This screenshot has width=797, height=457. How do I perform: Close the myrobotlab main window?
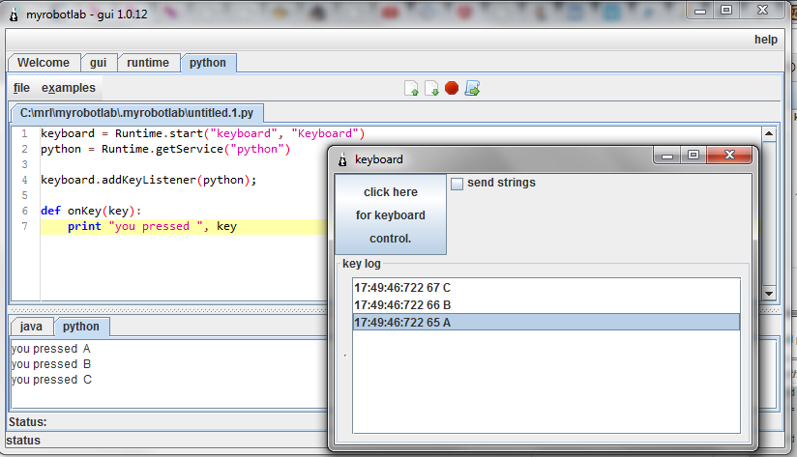point(762,11)
